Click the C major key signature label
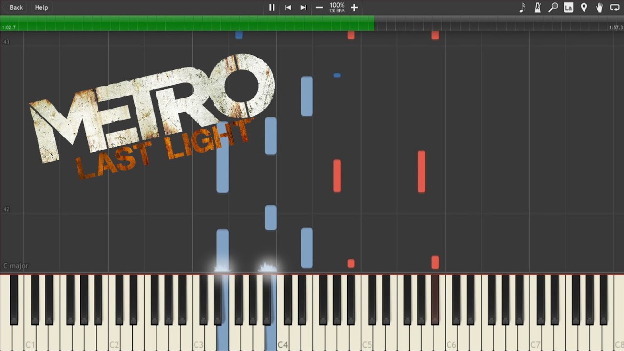Screen dimensions: 624x351 16,266
